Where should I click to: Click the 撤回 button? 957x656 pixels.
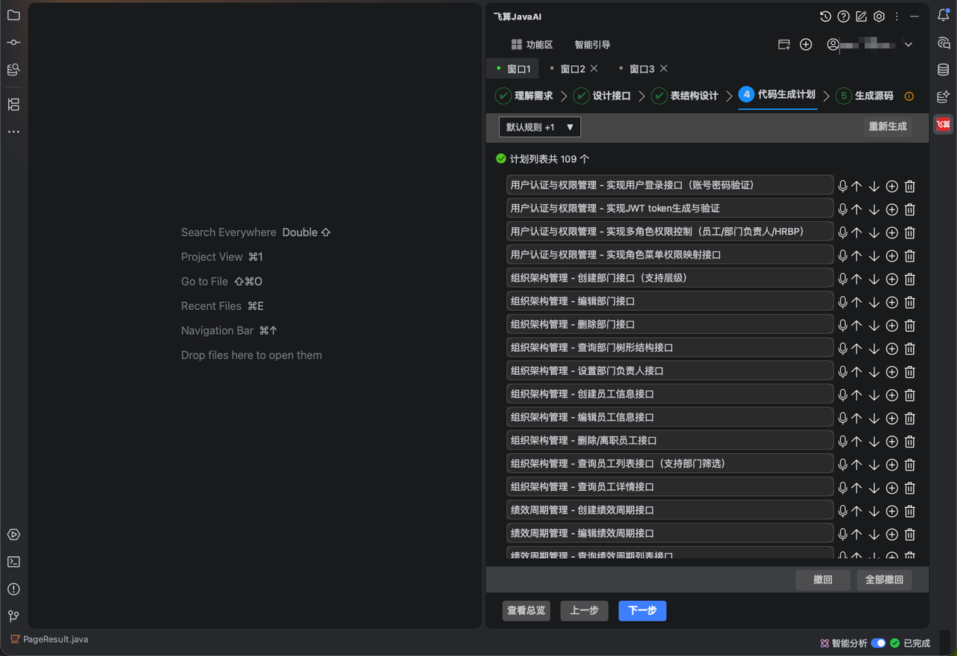(822, 580)
